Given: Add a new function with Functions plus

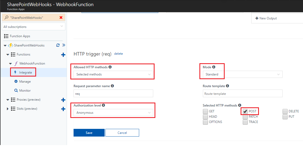Looking at the screenshot, I should [x=63, y=55].
